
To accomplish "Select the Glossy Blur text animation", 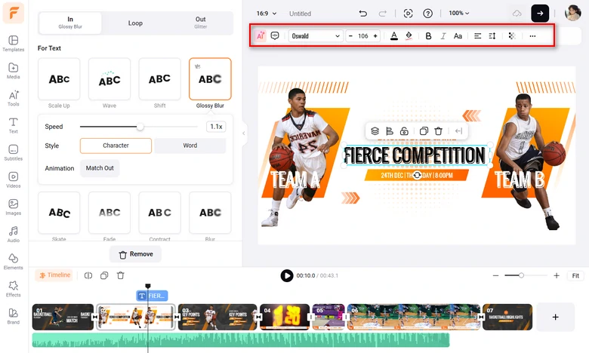I will [x=210, y=78].
